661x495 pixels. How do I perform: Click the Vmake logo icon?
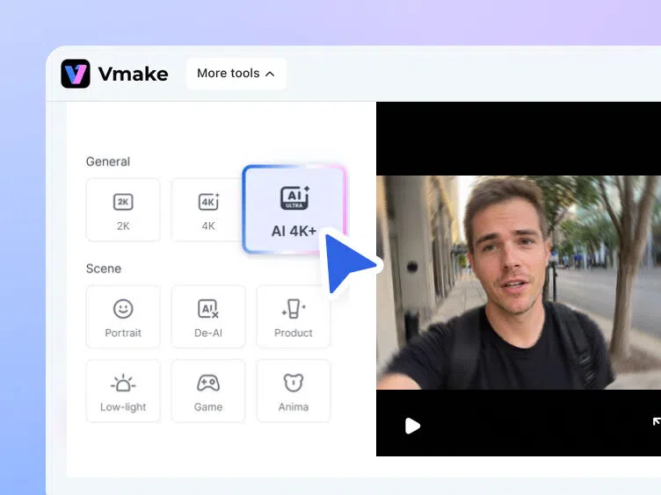click(76, 74)
